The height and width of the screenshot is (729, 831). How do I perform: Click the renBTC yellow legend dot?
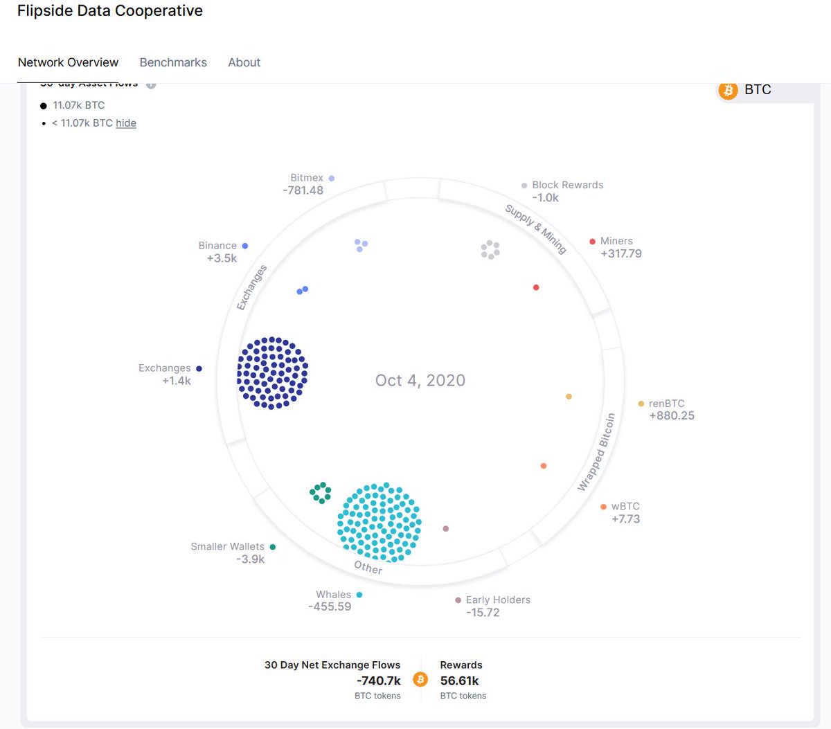pyautogui.click(x=641, y=404)
